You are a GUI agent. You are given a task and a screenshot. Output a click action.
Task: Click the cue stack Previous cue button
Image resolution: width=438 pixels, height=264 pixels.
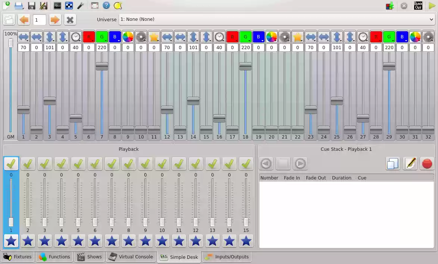tap(266, 163)
